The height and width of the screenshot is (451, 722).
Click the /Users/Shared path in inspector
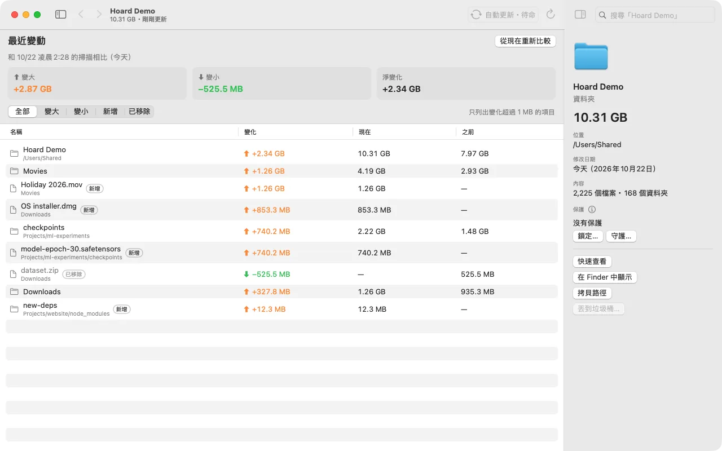pyautogui.click(x=597, y=145)
